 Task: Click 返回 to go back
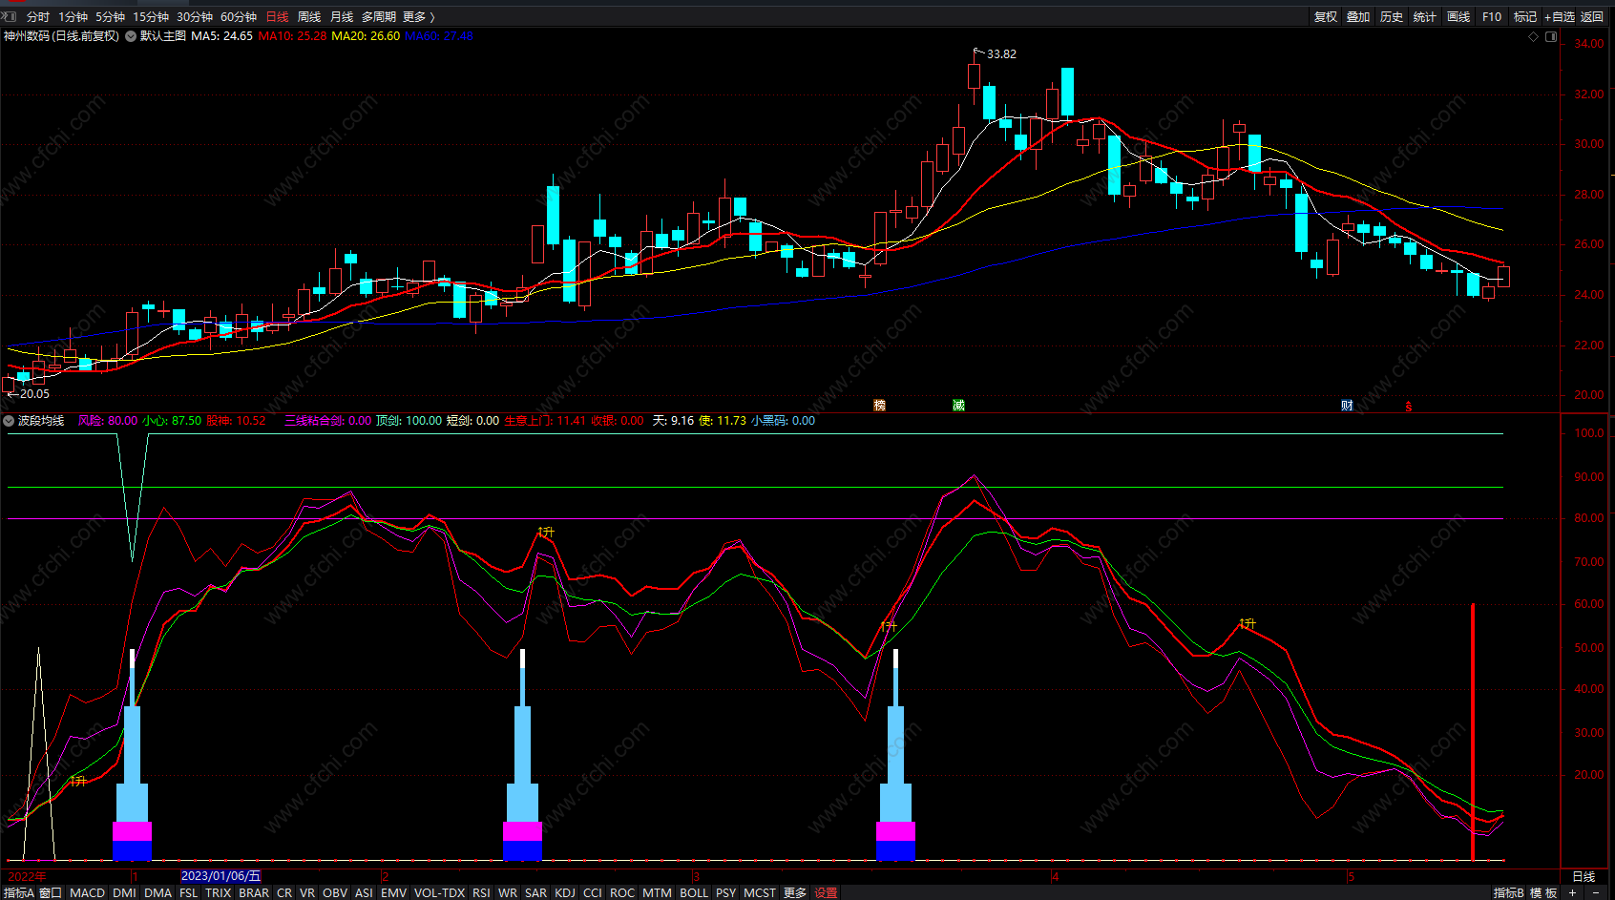click(1592, 17)
